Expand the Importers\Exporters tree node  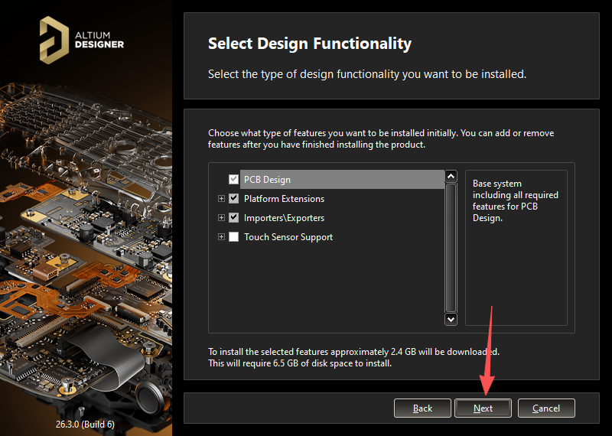pos(222,218)
